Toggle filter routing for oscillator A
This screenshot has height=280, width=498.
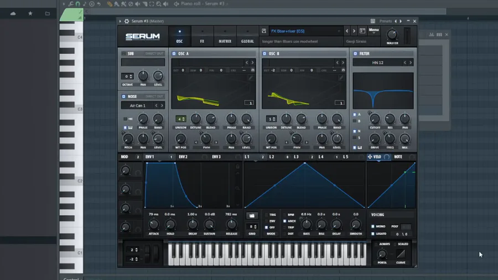coord(355,115)
